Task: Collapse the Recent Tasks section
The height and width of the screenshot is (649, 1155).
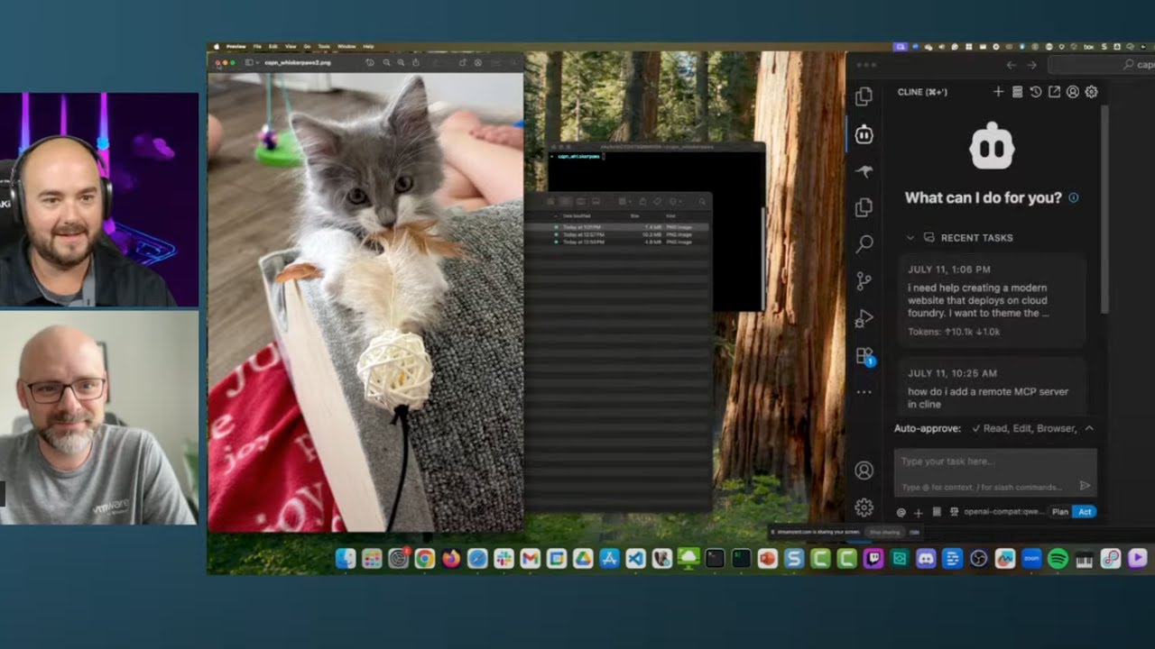Action: click(910, 238)
